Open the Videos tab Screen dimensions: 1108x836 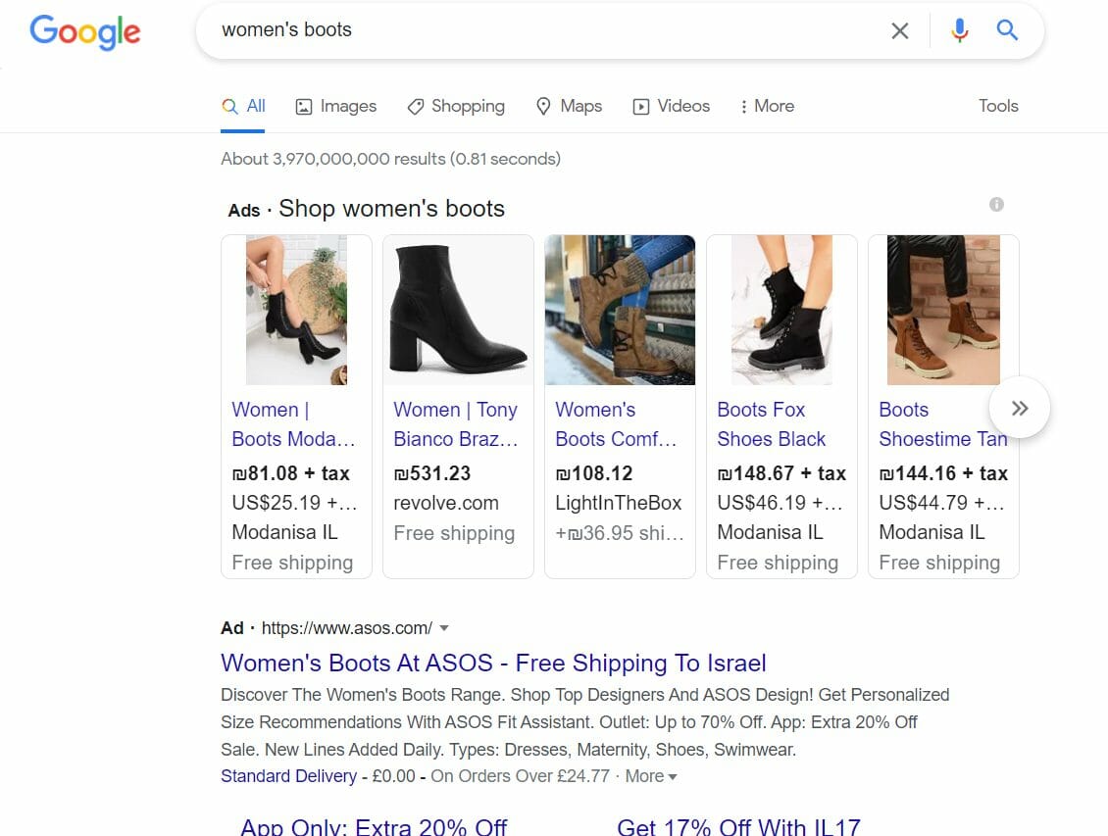click(x=672, y=106)
